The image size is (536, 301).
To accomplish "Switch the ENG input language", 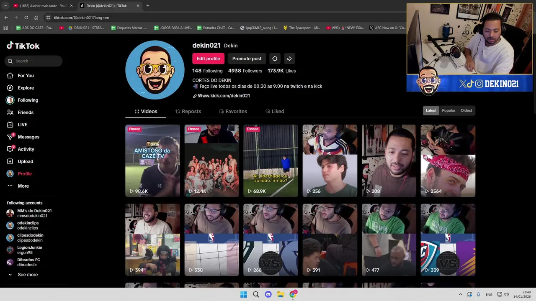I will pos(489,295).
